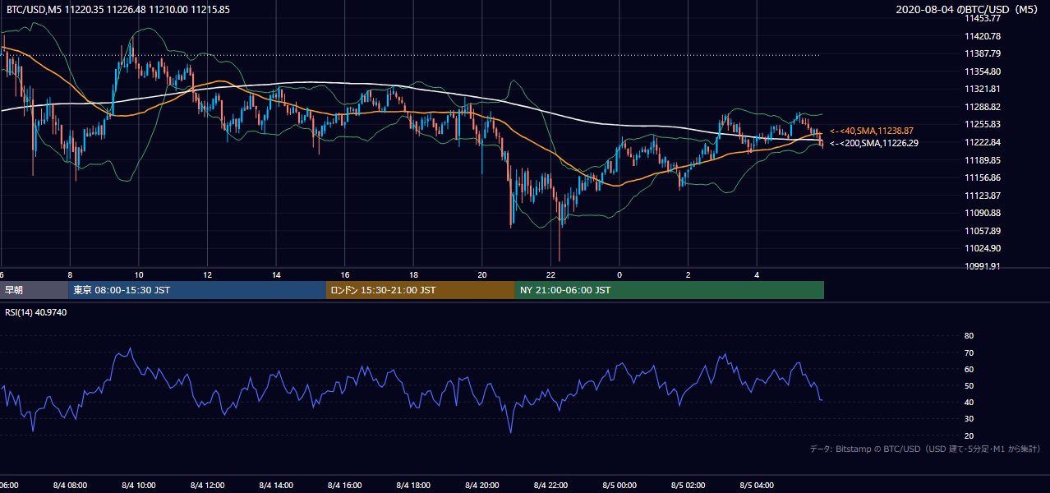Select the NY 21:00-06:00 JST session bar
This screenshot has width=1050, height=493.
pos(670,290)
